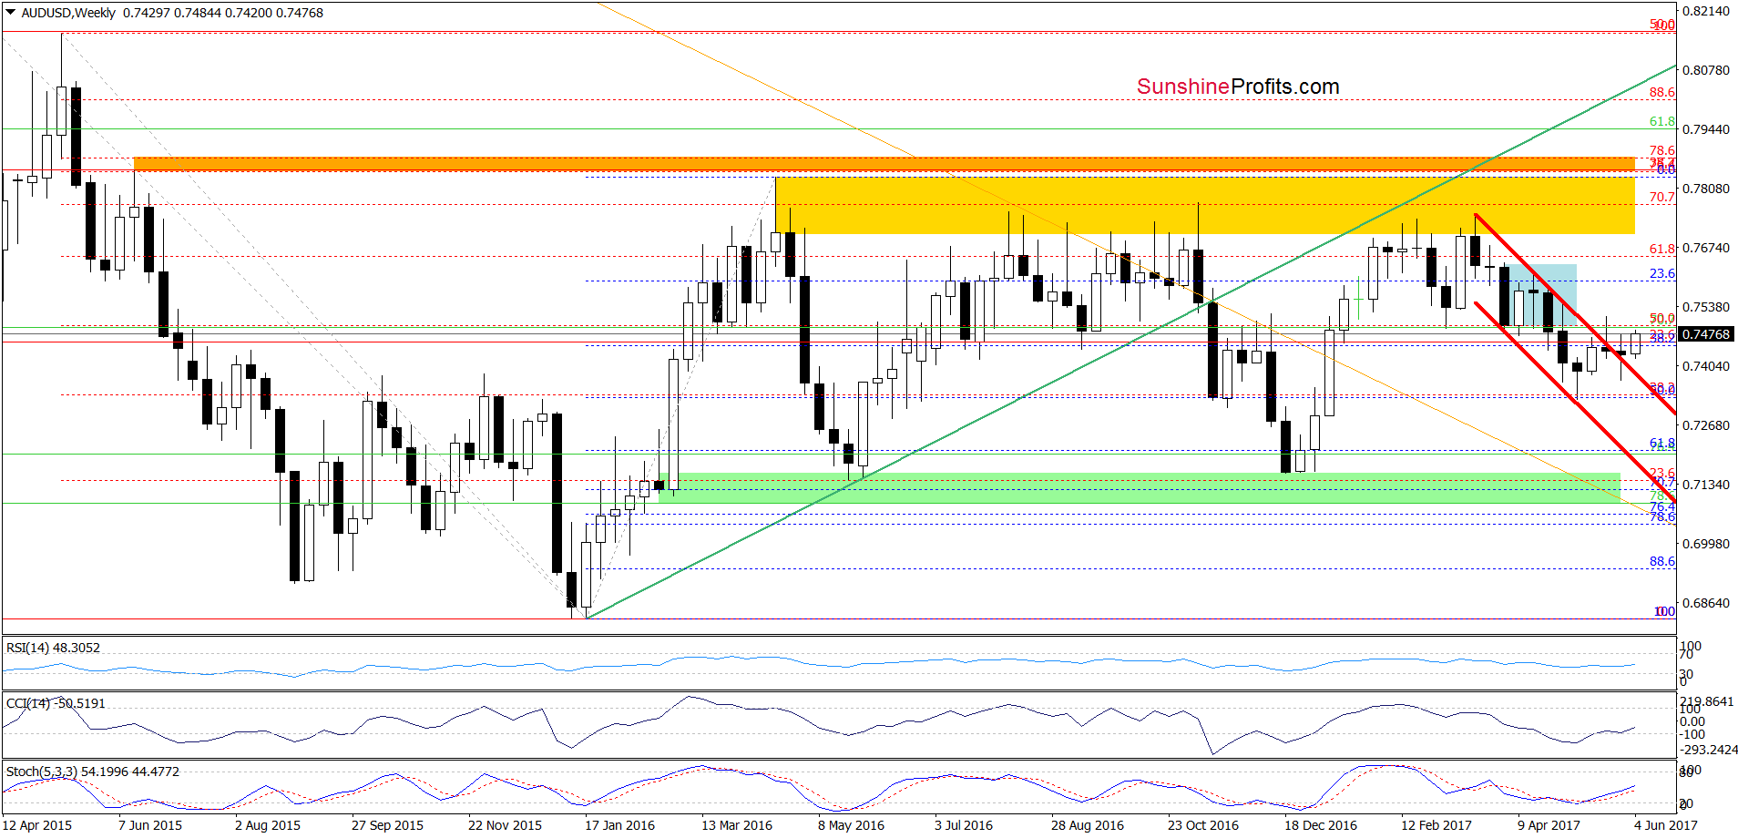1738x838 pixels.
Task: Click the 8 May 2016 date label
Action: pyautogui.click(x=851, y=825)
